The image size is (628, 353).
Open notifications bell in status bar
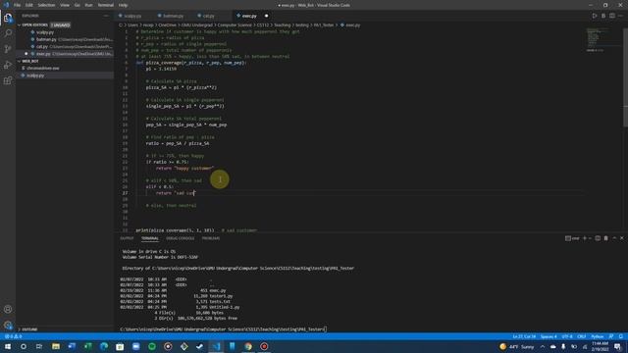point(621,336)
